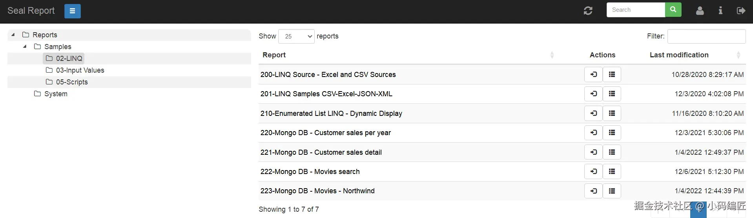Click the hamburger menu button
The width and height of the screenshot is (753, 218).
[x=72, y=11]
